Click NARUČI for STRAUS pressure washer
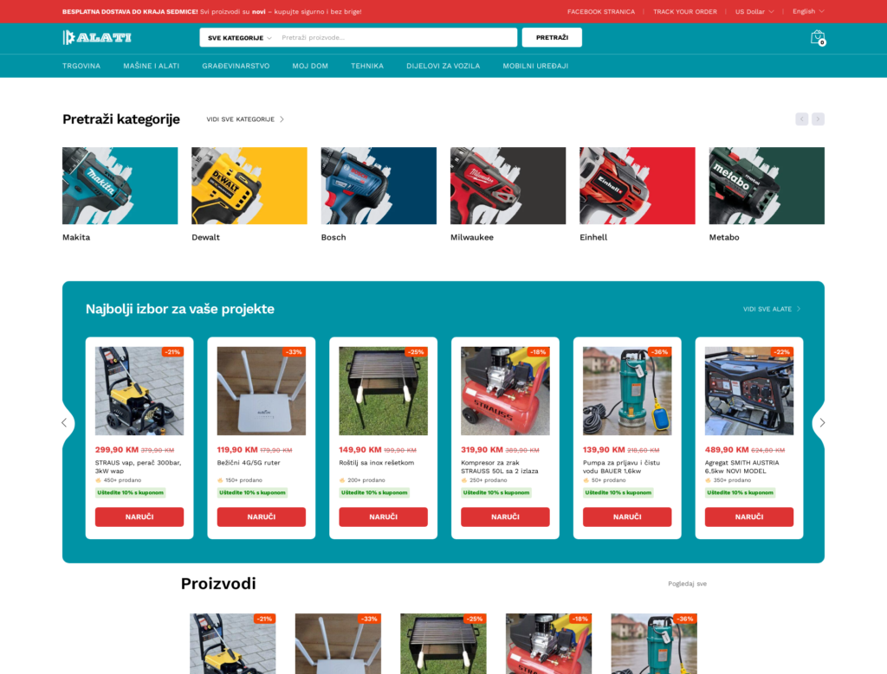Screen dimensions: 887x674 [139, 517]
